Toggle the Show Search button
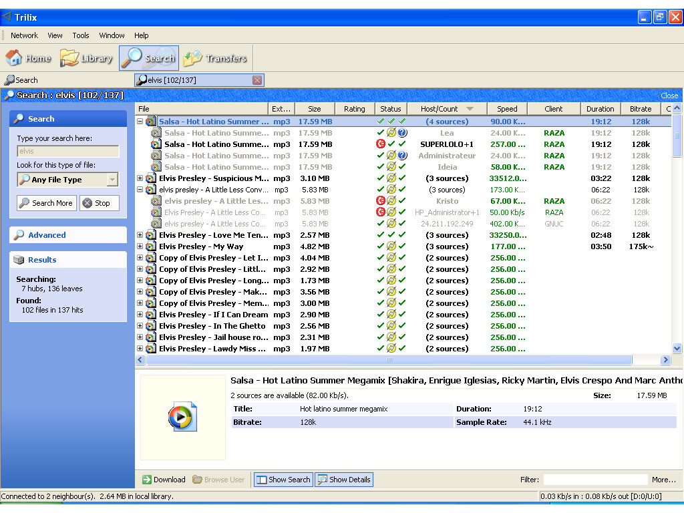This screenshot has height=513, width=684. pos(283,480)
